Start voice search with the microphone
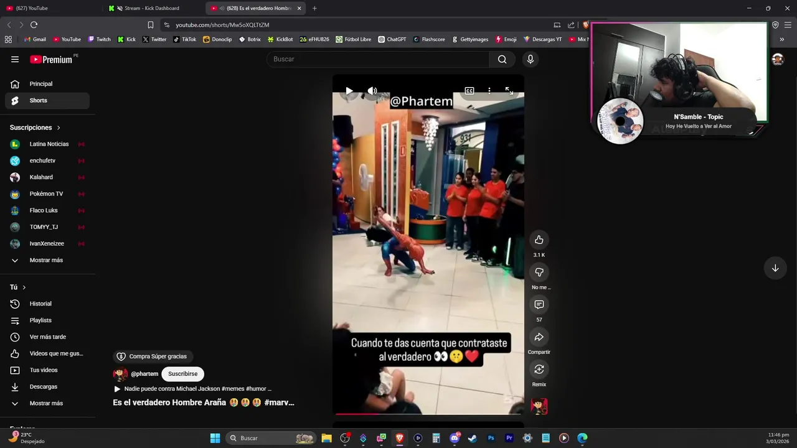 (531, 59)
